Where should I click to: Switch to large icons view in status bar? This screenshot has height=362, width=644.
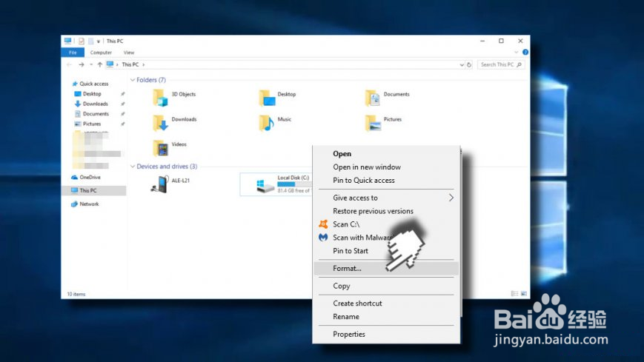524,293
